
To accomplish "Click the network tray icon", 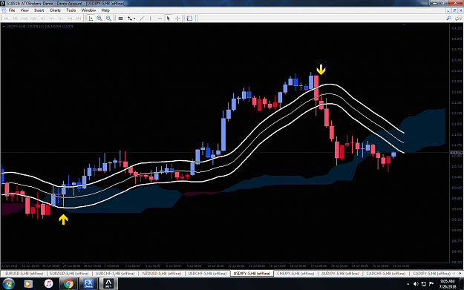I will [423, 284].
